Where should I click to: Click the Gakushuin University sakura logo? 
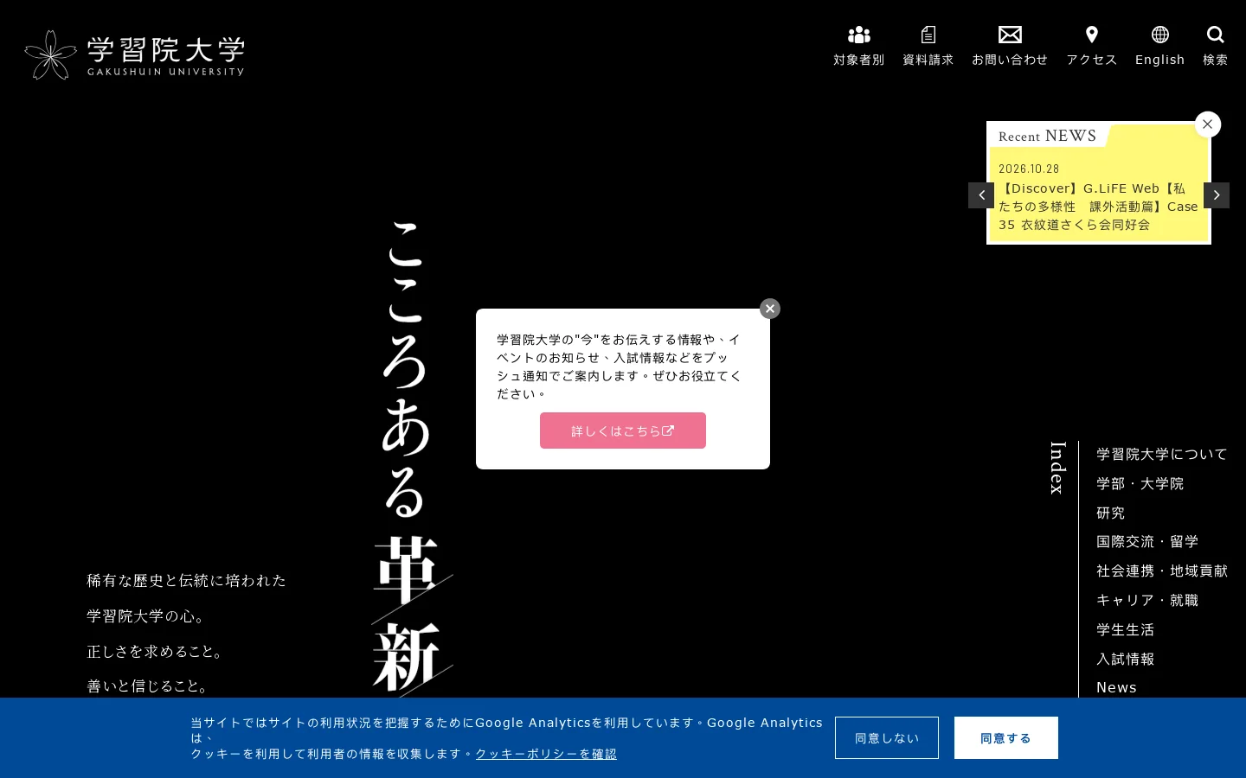tap(134, 54)
